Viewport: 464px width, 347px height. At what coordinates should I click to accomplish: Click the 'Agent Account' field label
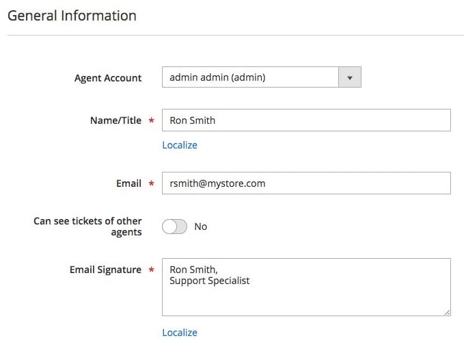[x=108, y=78]
